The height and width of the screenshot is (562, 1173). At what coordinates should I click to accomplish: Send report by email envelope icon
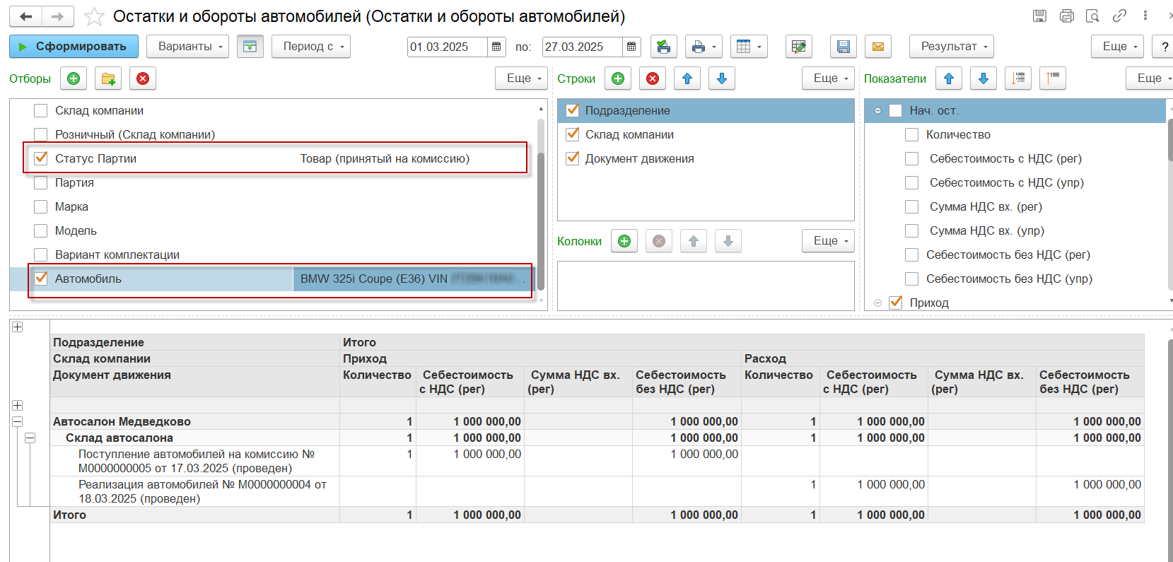click(x=877, y=47)
